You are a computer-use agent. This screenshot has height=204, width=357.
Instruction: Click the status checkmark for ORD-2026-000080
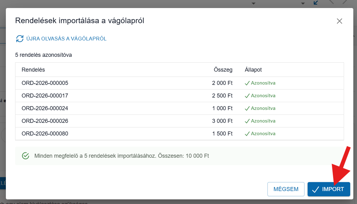pyautogui.click(x=247, y=134)
